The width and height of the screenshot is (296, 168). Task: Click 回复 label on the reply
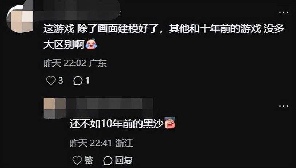pos(124,161)
